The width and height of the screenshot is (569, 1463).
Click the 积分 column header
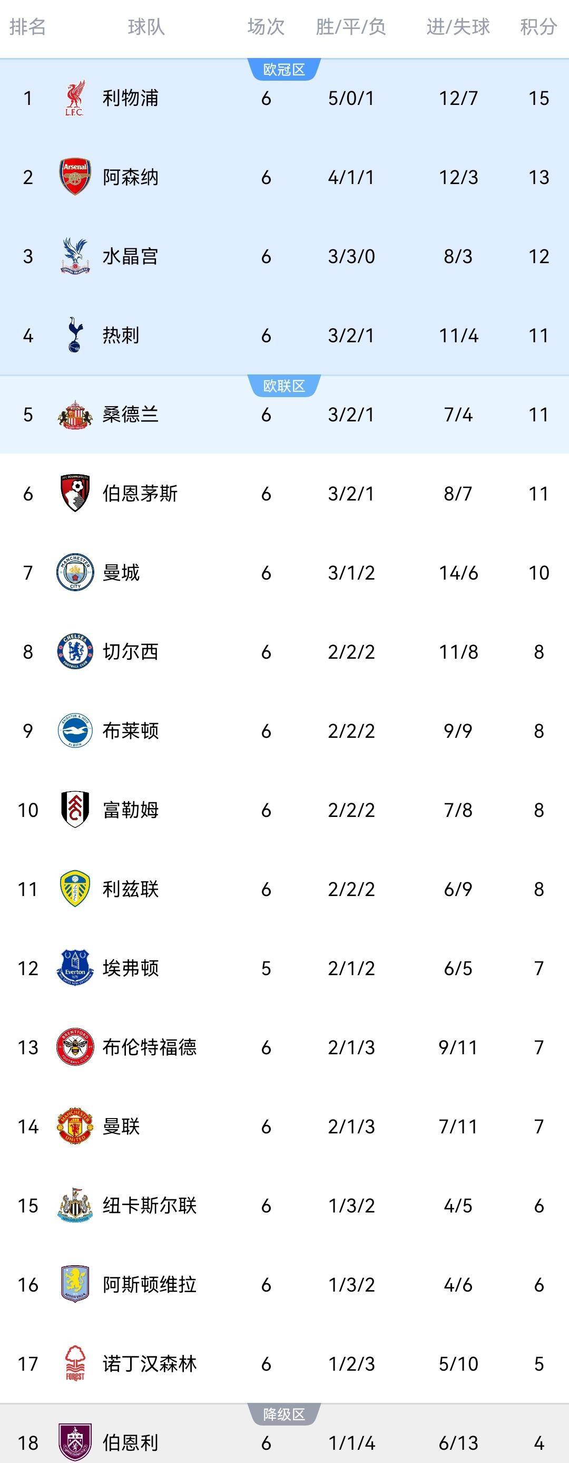538,27
